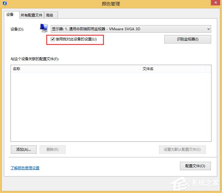Click the 设置为默认配置文件(S) button
This screenshot has height=193, width=222.
(x=182, y=149)
